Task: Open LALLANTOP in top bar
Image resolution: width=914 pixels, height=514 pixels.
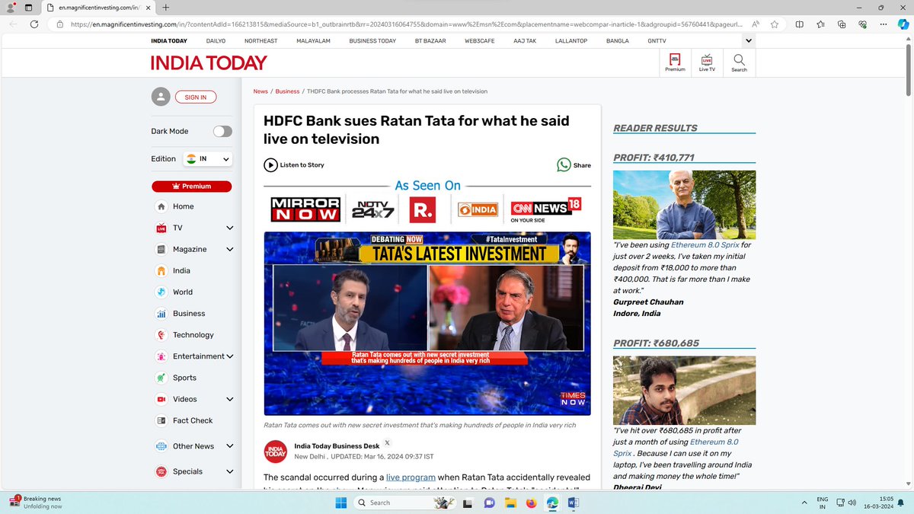Action: (570, 40)
